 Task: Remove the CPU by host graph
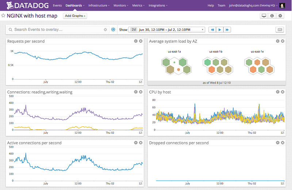coord(283,92)
